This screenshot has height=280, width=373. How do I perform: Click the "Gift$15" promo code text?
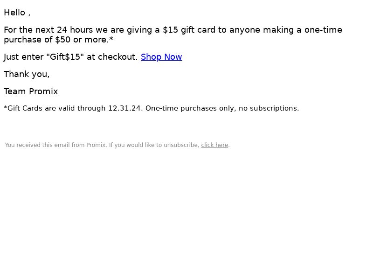[65, 57]
